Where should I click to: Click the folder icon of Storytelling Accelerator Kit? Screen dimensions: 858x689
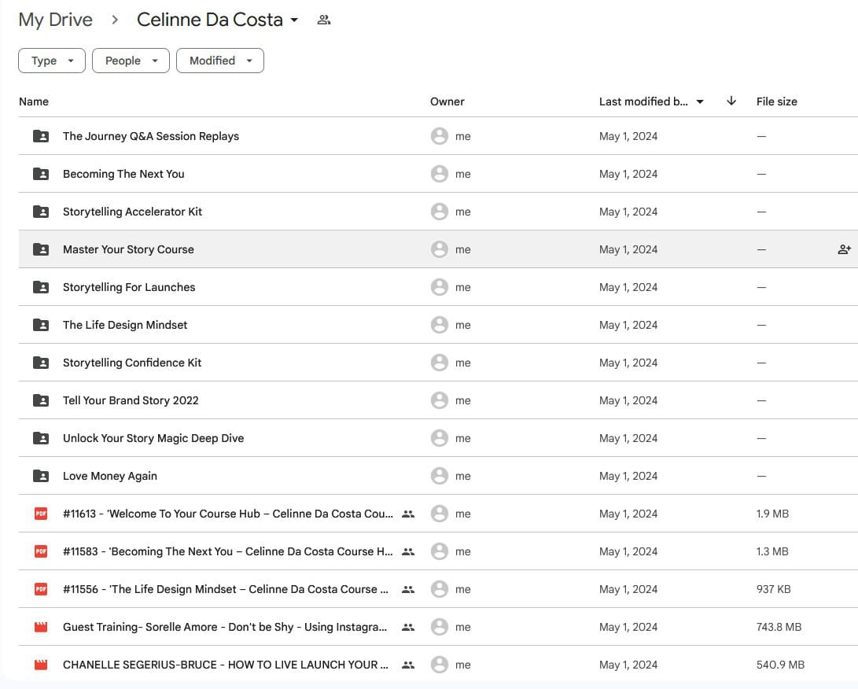[x=41, y=212]
